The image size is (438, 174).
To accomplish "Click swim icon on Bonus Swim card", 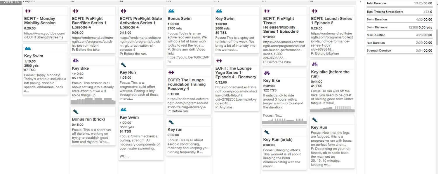I will [171, 11].
